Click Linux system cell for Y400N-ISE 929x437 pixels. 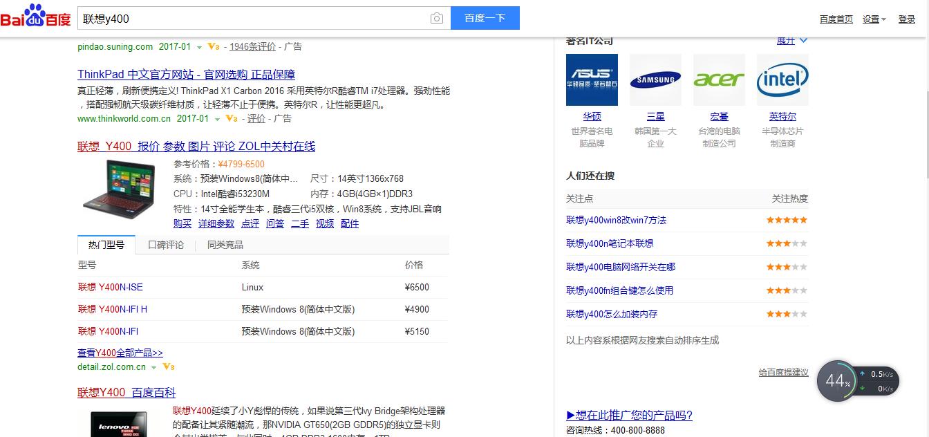(252, 287)
